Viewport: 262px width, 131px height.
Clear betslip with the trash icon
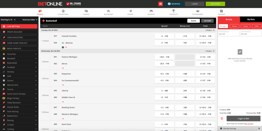[222, 119]
